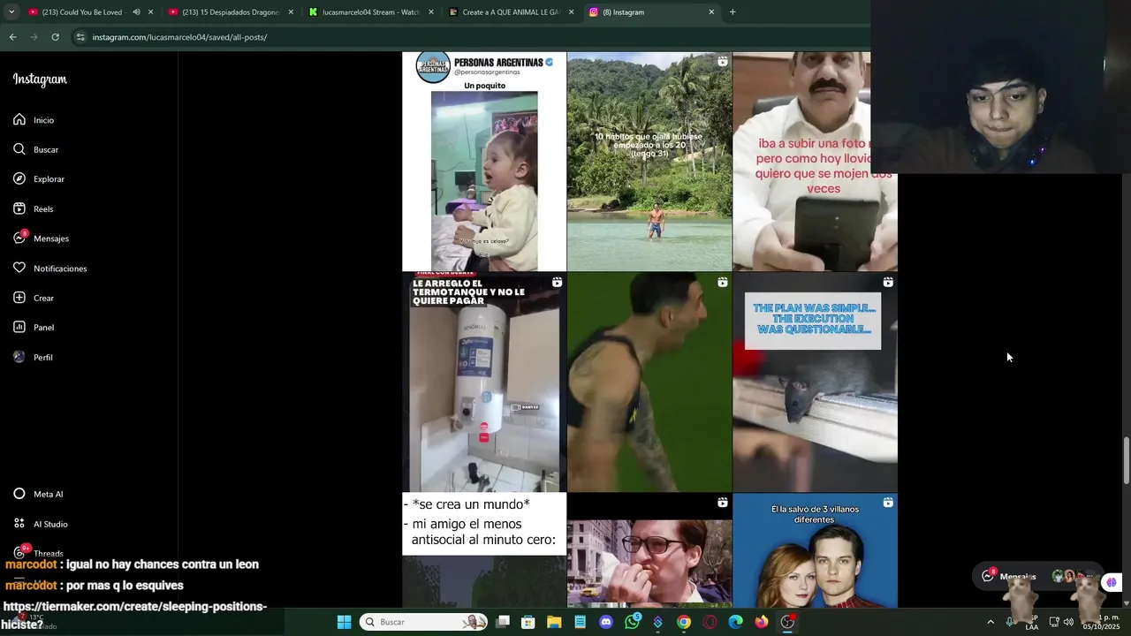
Task: Click Crear sidebar label
Action: 43,299
